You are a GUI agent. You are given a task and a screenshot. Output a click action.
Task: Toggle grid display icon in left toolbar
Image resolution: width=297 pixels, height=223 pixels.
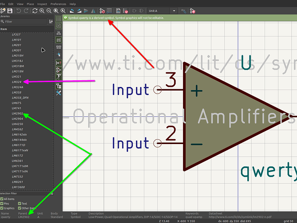[x=59, y=20]
